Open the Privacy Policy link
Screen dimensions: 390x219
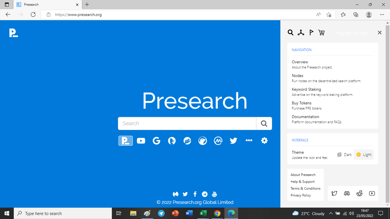(301, 195)
